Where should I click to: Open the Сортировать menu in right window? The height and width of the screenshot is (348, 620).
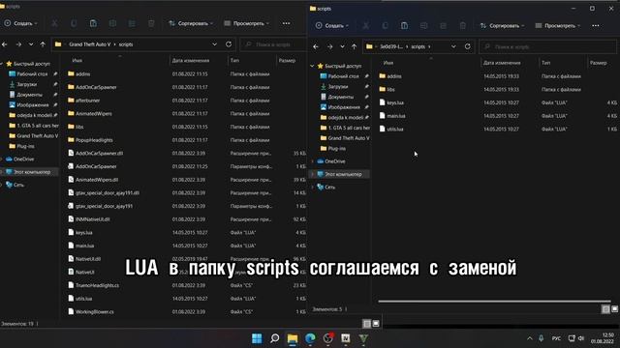pyautogui.click(x=502, y=26)
